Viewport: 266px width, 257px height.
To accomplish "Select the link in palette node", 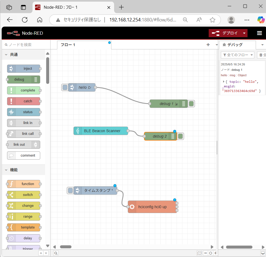I will click(x=24, y=123).
